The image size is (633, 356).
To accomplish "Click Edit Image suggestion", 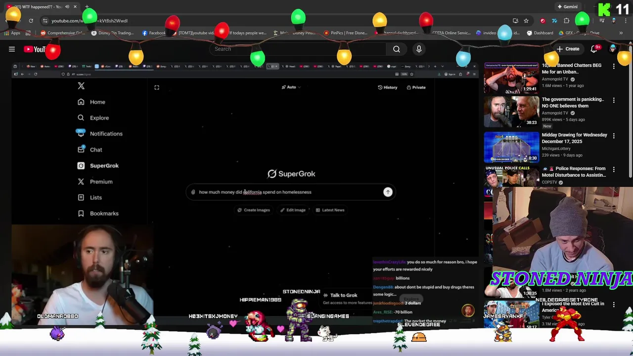I will click(x=293, y=210).
